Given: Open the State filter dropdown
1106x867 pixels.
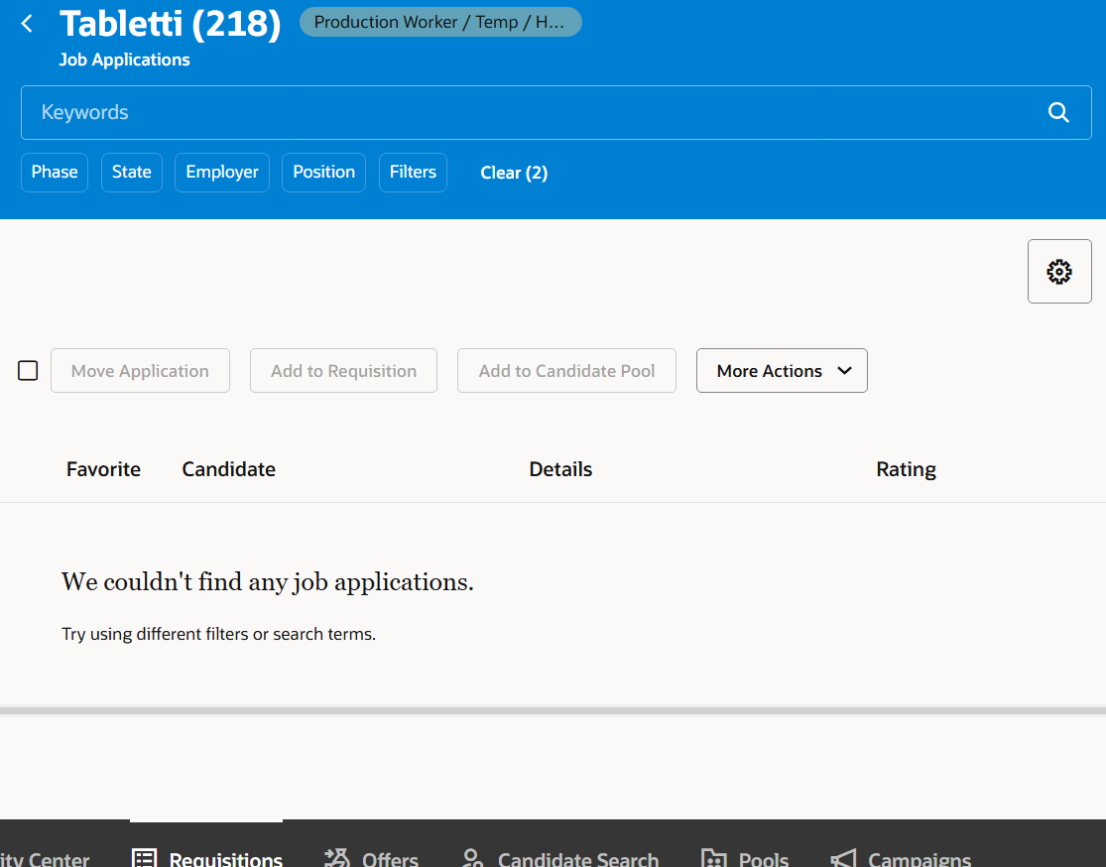Looking at the screenshot, I should point(131,172).
